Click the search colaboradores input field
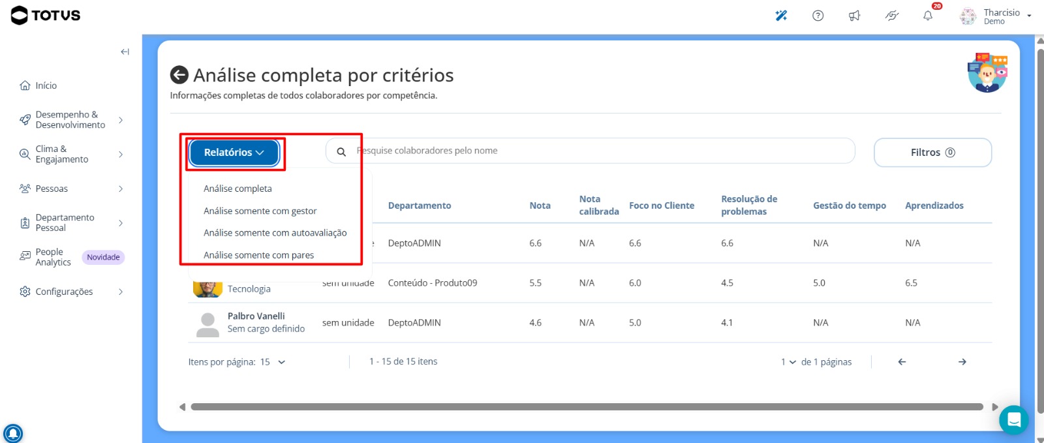 pyautogui.click(x=591, y=151)
